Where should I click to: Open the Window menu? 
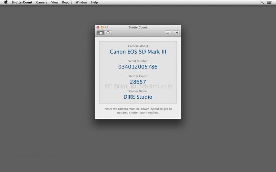(x=81, y=2)
